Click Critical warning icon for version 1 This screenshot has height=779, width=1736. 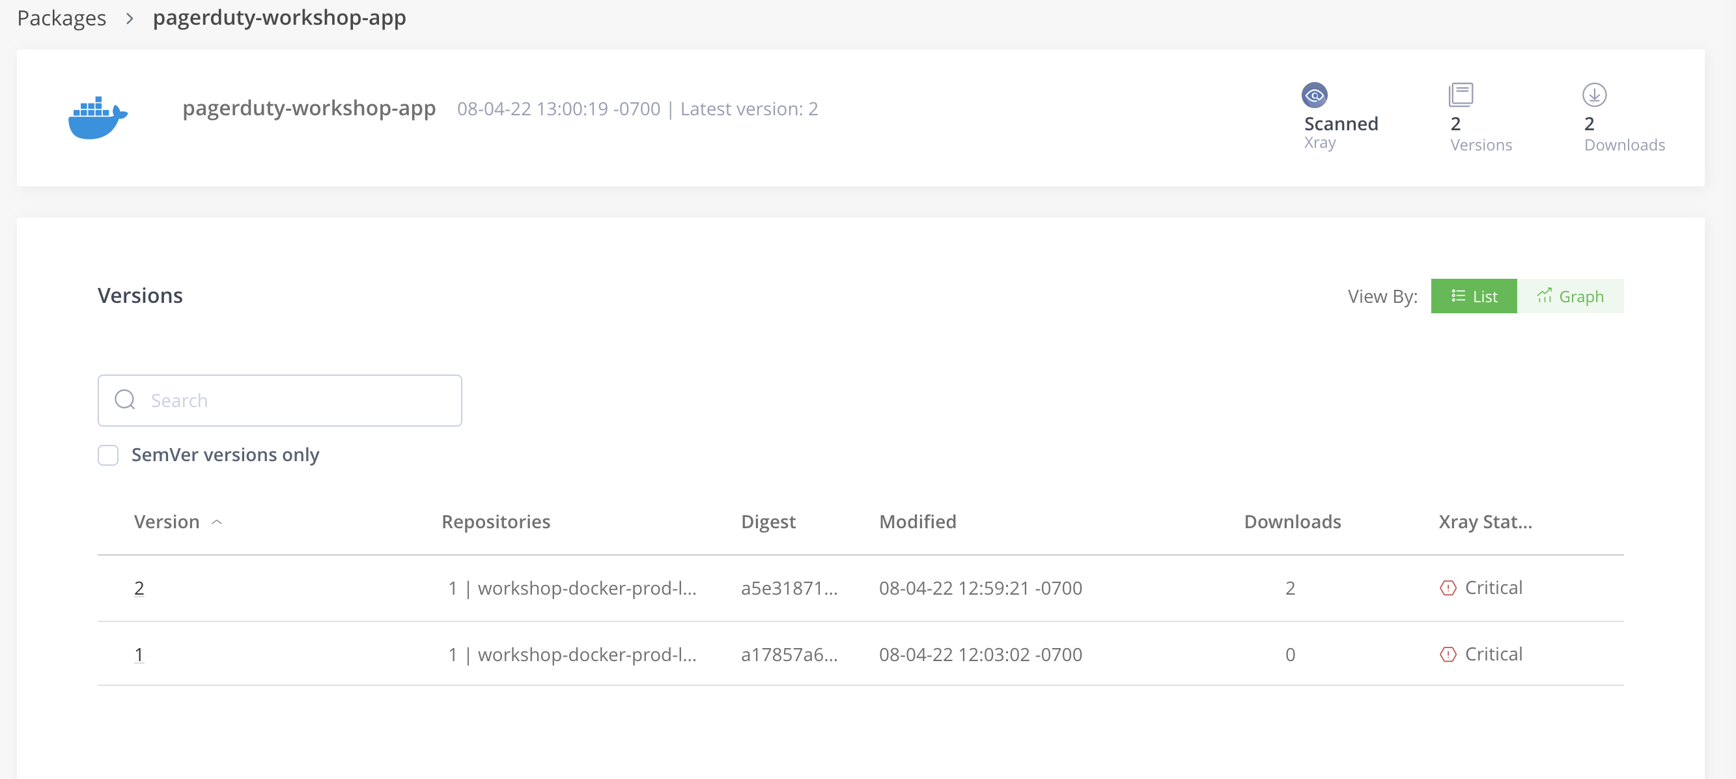click(1448, 654)
